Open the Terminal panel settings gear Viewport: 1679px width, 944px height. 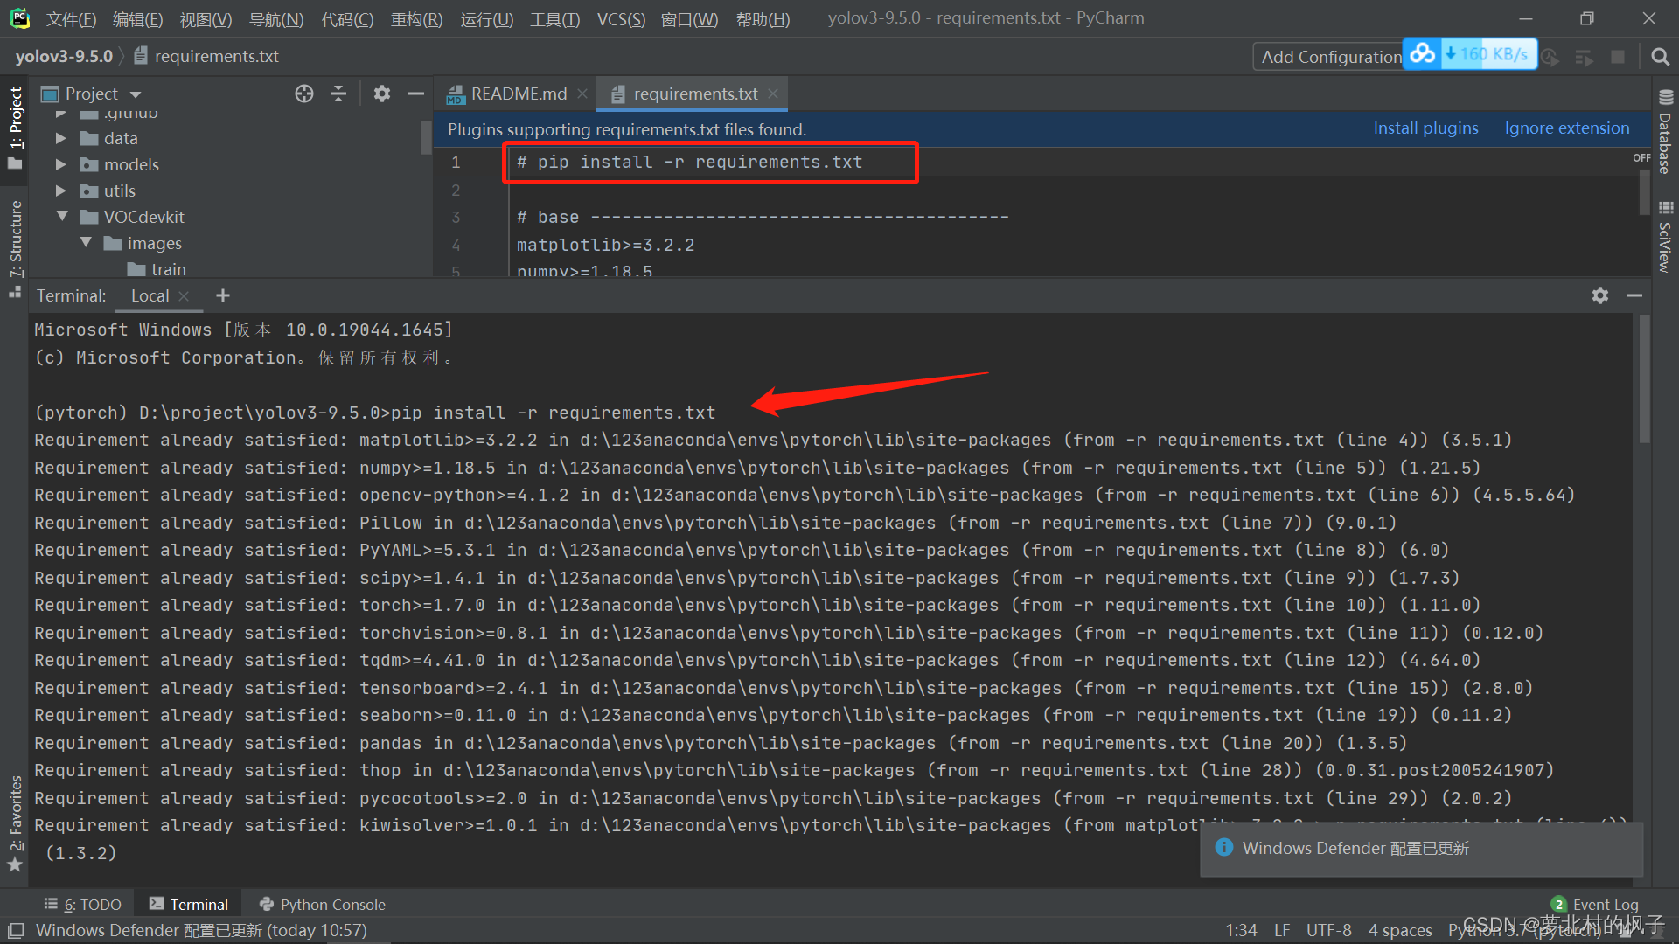1600,295
